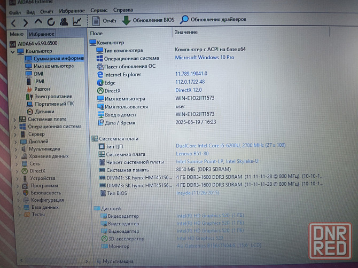Viewport: 358px width, 268px height.
Task: Select Суммарная информация in tree
Action: (55, 59)
